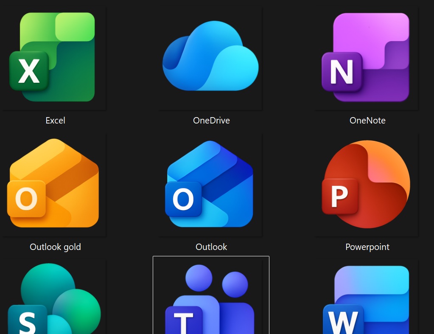Select the "OneNote" text label
434x334 pixels.
click(367, 121)
